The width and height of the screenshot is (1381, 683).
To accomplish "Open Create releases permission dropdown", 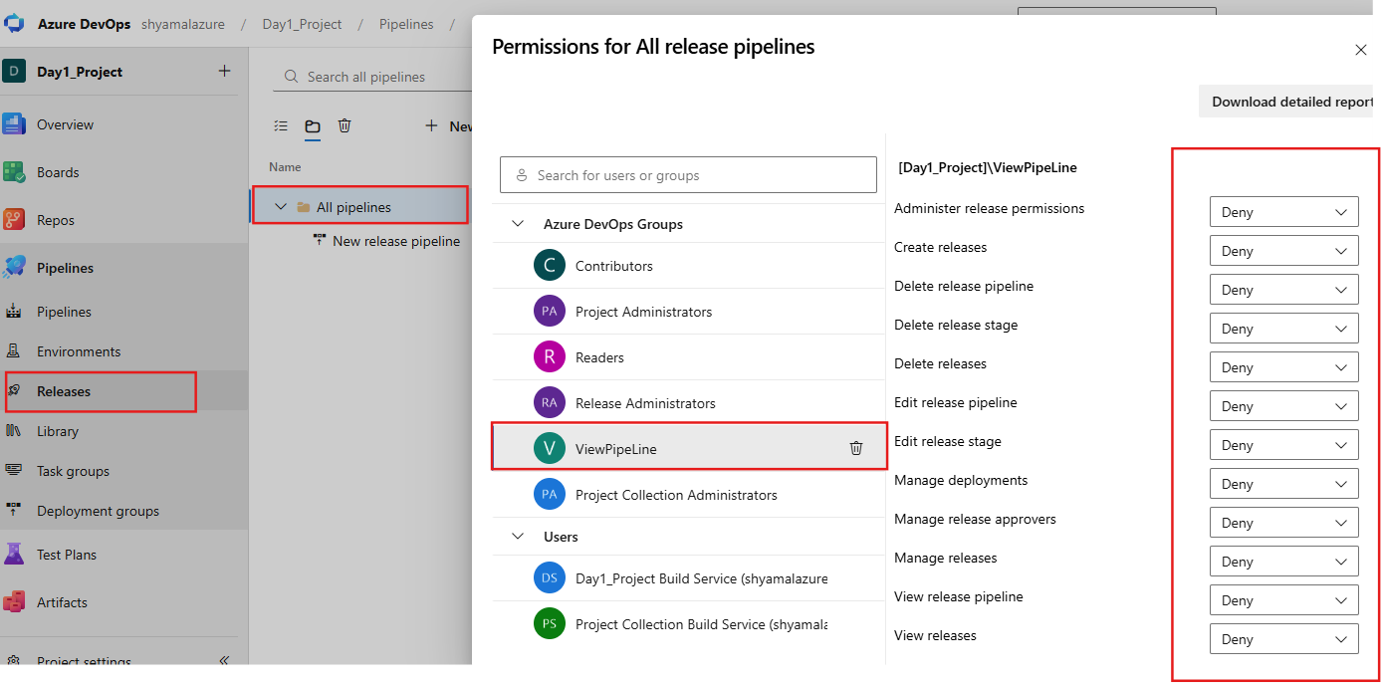I will click(1284, 250).
